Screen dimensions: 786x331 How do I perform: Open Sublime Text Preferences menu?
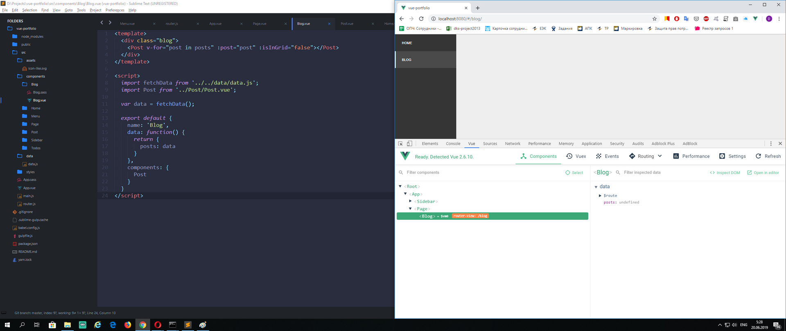(x=115, y=10)
